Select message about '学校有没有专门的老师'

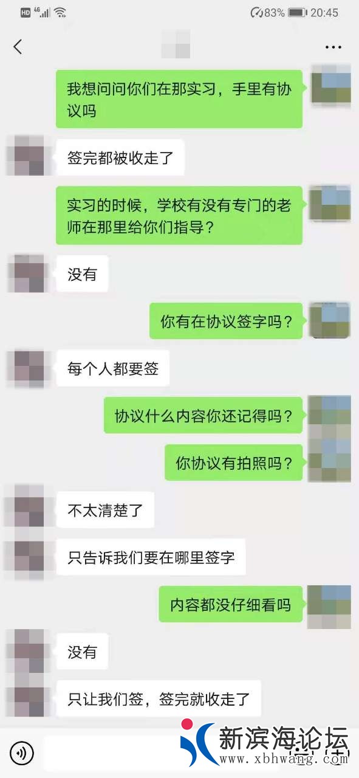point(179,215)
